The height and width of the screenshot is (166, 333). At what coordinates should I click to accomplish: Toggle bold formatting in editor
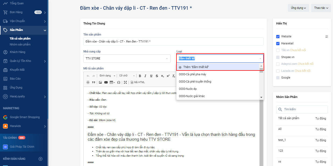[x=140, y=76]
